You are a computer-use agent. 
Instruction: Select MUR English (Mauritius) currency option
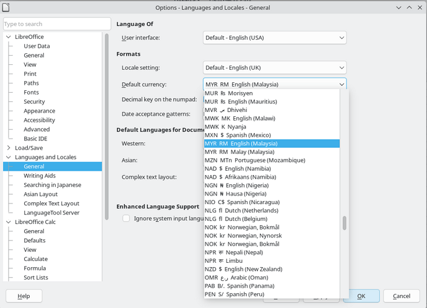(x=272, y=101)
